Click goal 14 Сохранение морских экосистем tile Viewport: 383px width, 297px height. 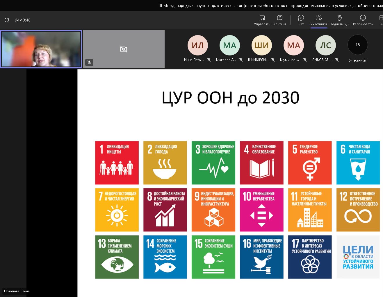pos(165,257)
